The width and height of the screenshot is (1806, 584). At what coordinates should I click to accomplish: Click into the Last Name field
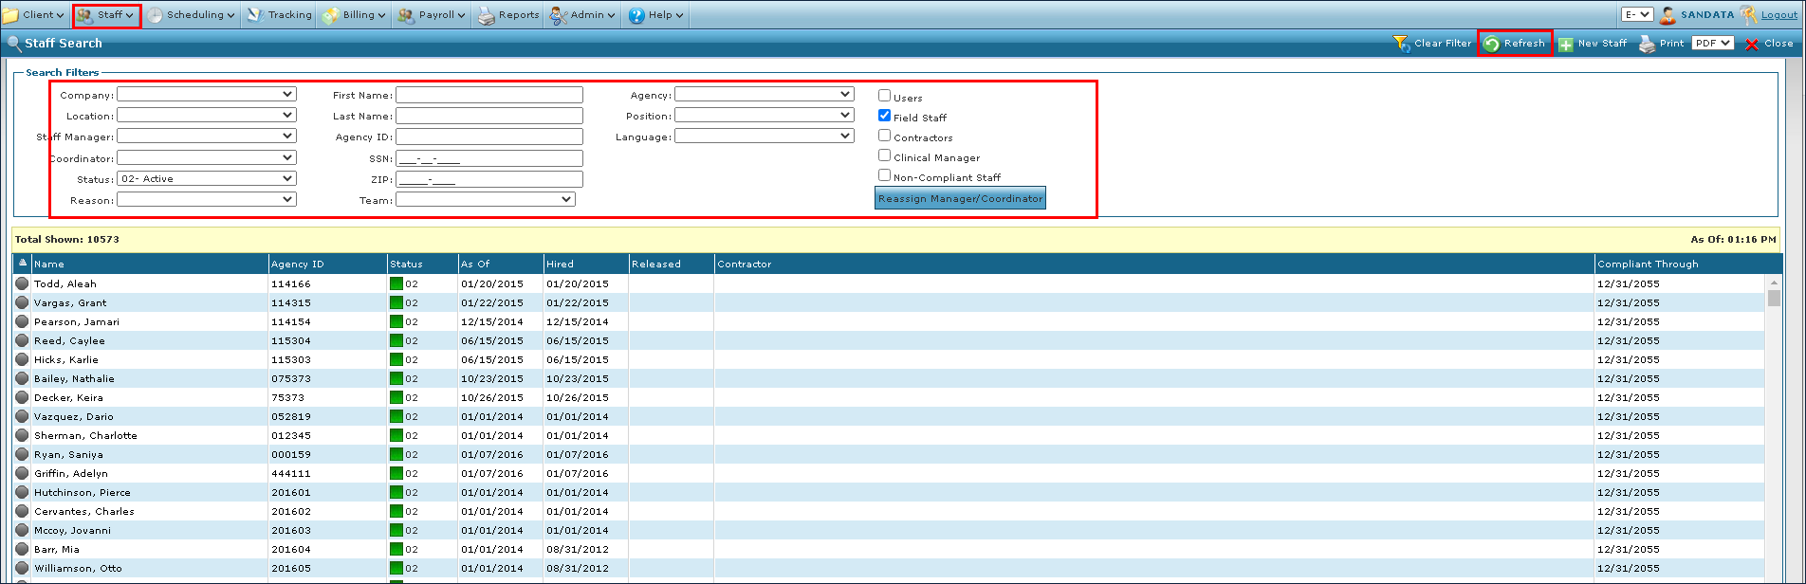(488, 116)
